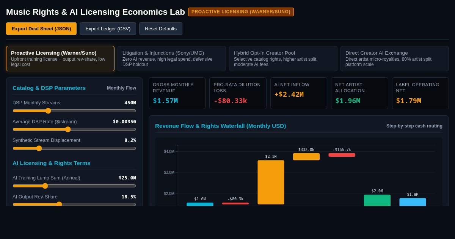Click the Pro-Rata Dilution Loss card
Screen dimensions: 455x239
coord(238,93)
